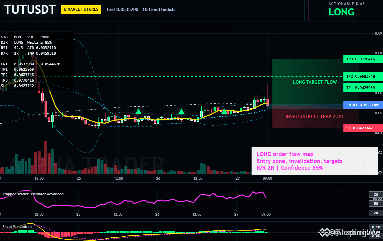Click the 09:00 label on main chart time axis
Viewport: 383px width, 241px height.
[267, 178]
